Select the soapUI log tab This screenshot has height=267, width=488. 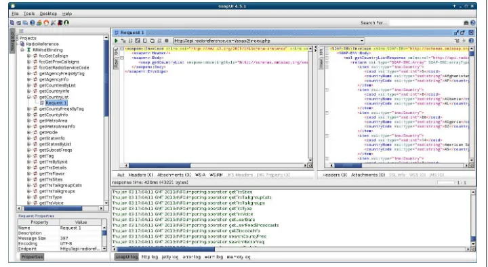click(126, 257)
